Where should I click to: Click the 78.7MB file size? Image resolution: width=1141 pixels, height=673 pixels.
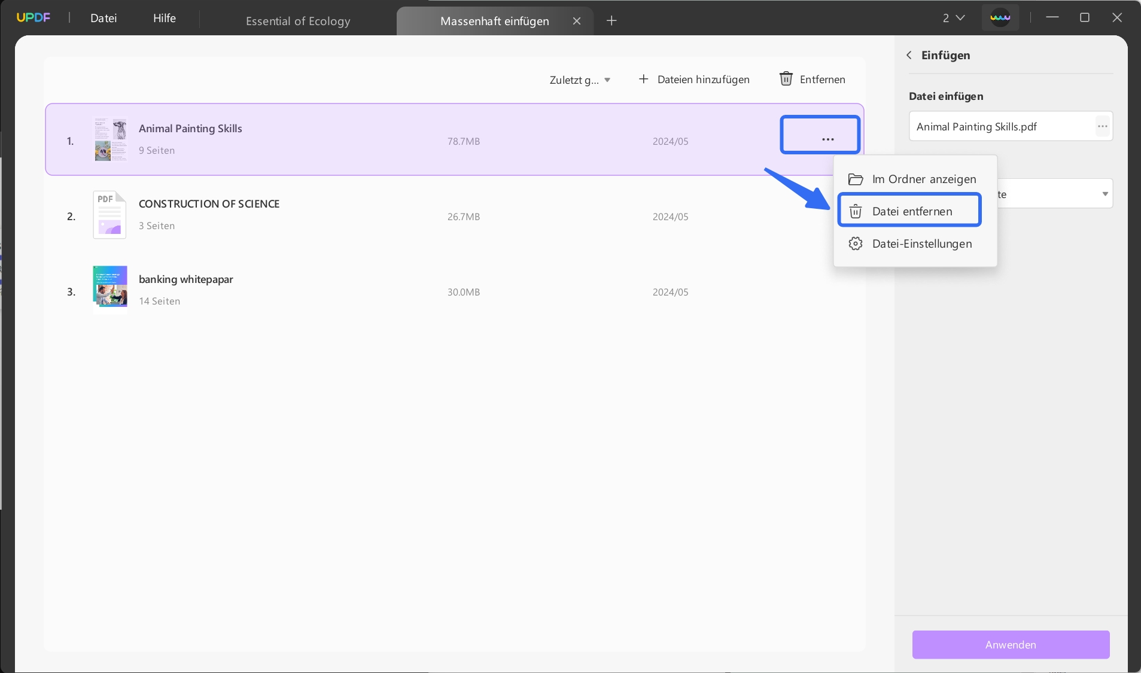point(464,142)
